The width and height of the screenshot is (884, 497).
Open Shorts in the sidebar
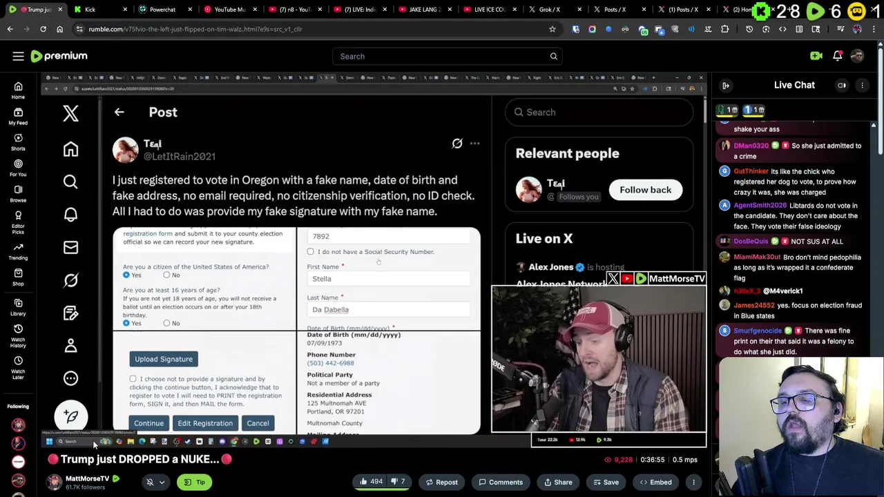click(18, 142)
